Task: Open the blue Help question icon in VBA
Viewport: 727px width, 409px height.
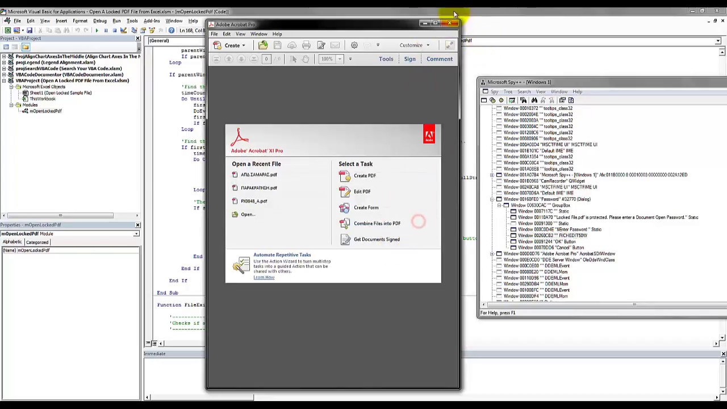Action: 172,30
